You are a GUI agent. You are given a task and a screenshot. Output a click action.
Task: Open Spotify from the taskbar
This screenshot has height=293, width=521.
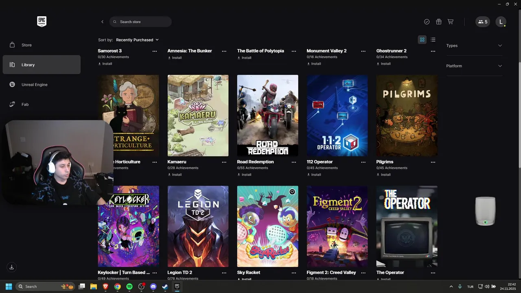(x=129, y=286)
